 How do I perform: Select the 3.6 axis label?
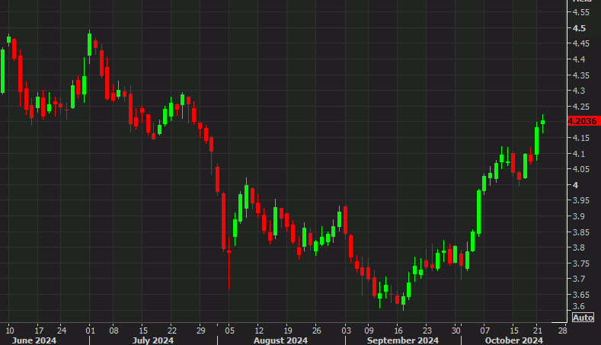pos(579,306)
